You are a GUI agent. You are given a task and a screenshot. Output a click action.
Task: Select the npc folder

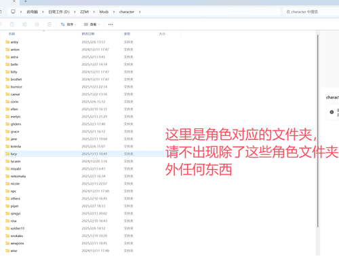[14, 191]
